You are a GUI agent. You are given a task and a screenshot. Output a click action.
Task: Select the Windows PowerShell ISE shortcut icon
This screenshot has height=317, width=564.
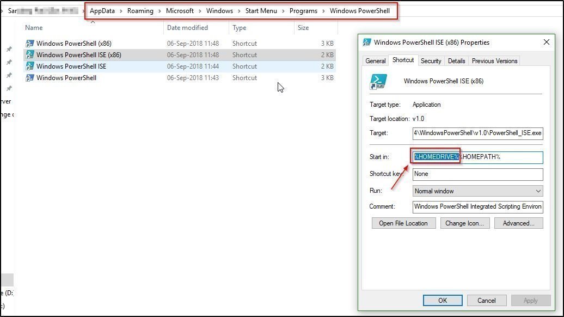click(30, 66)
